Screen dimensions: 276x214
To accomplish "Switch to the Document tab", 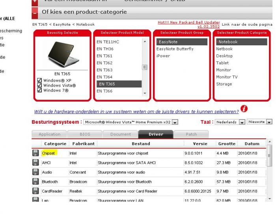I will 120,134.
